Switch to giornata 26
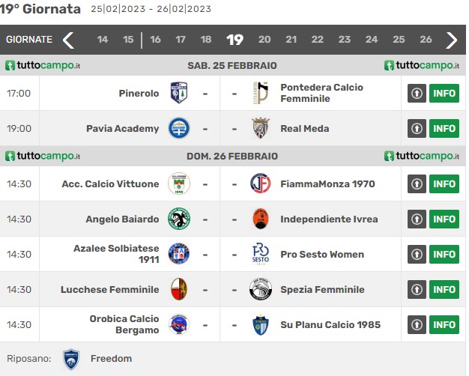This screenshot has height=376, width=469. (426, 40)
